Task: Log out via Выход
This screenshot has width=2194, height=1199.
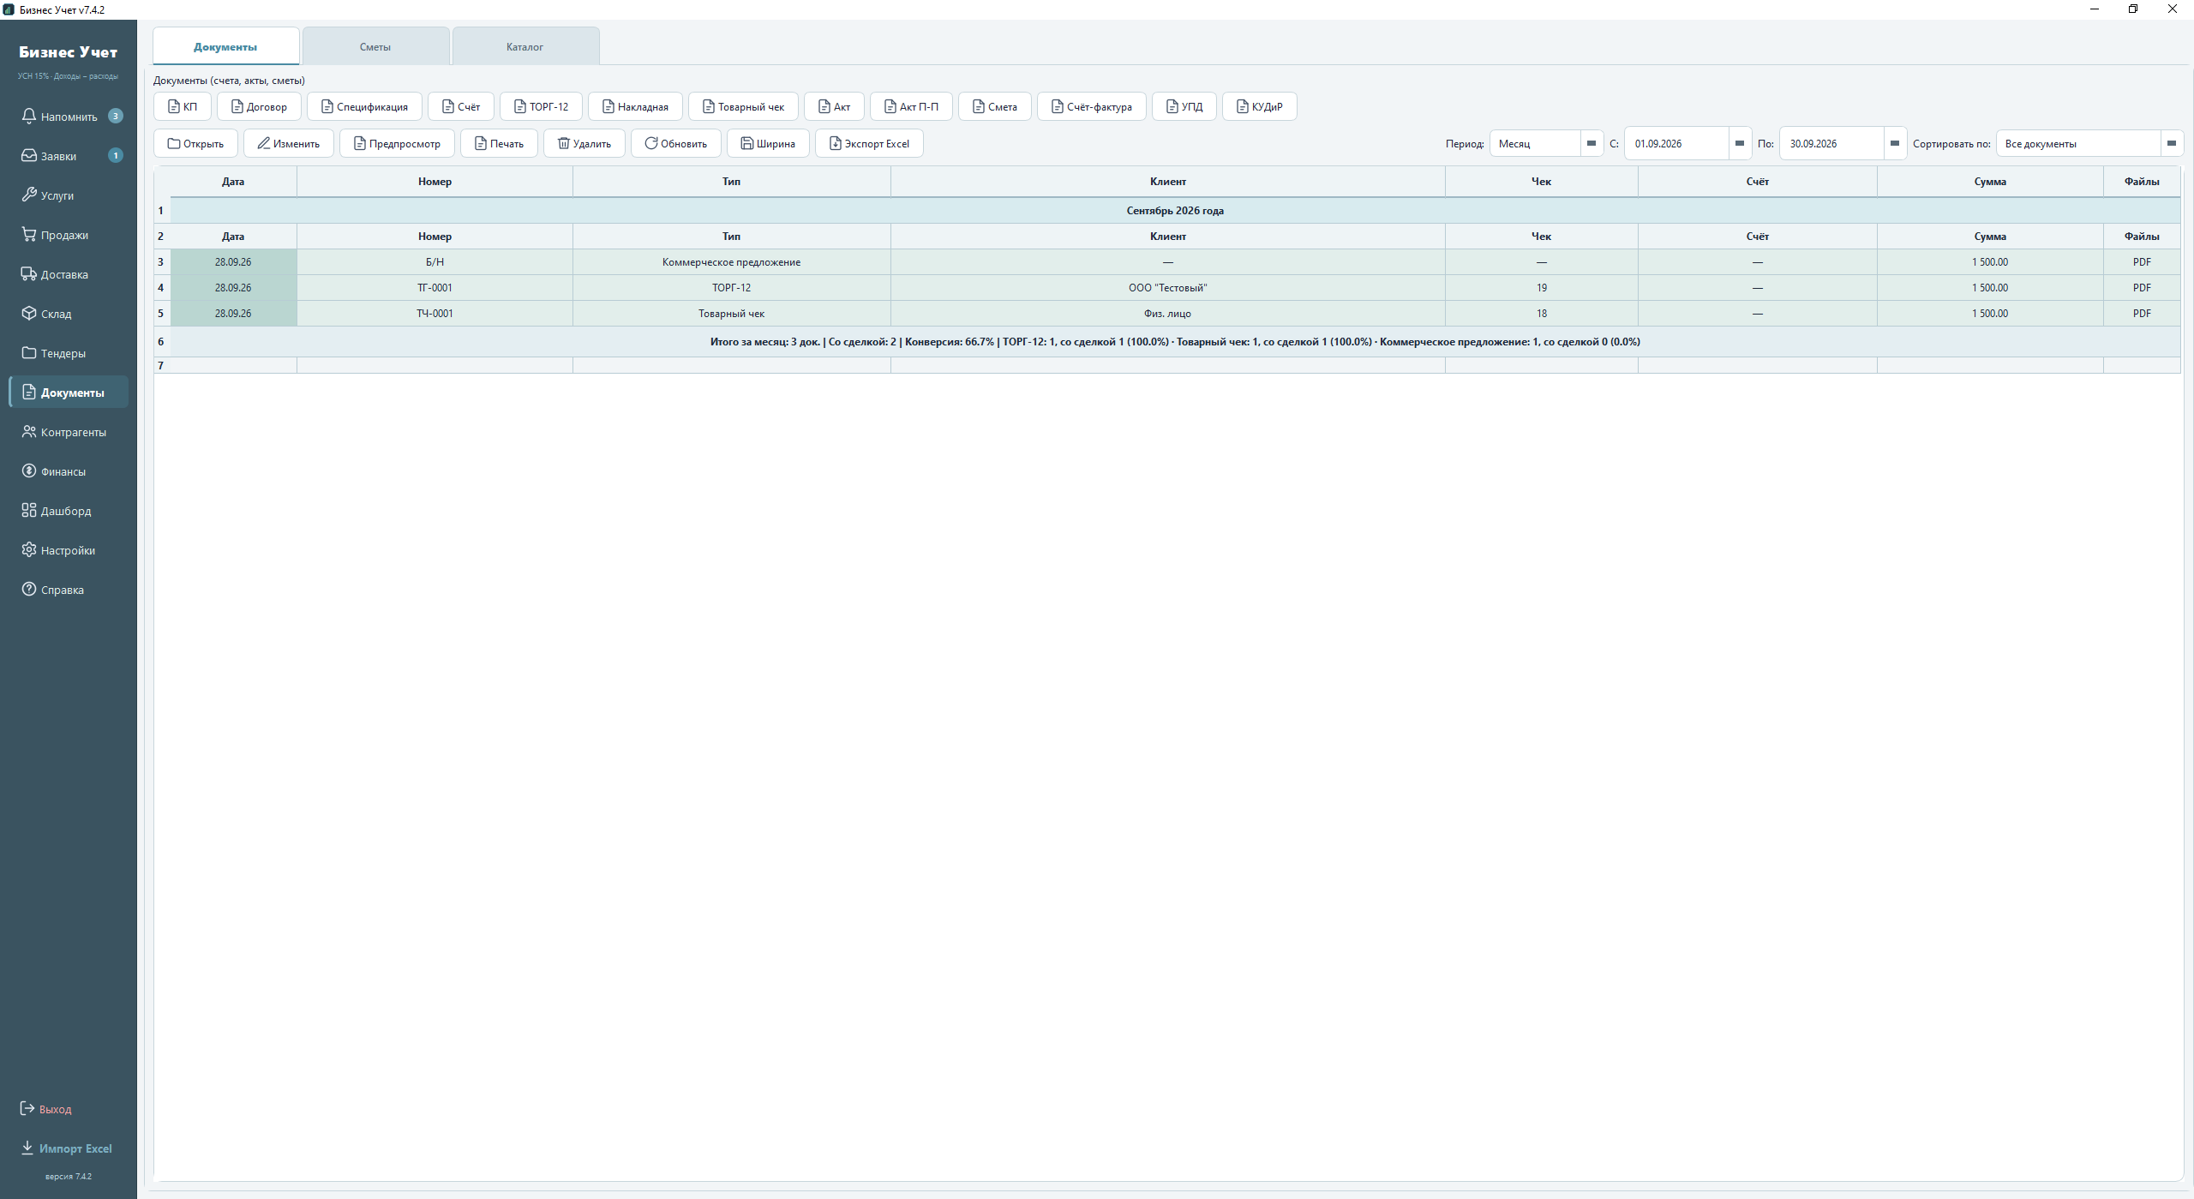Action: pyautogui.click(x=46, y=1109)
